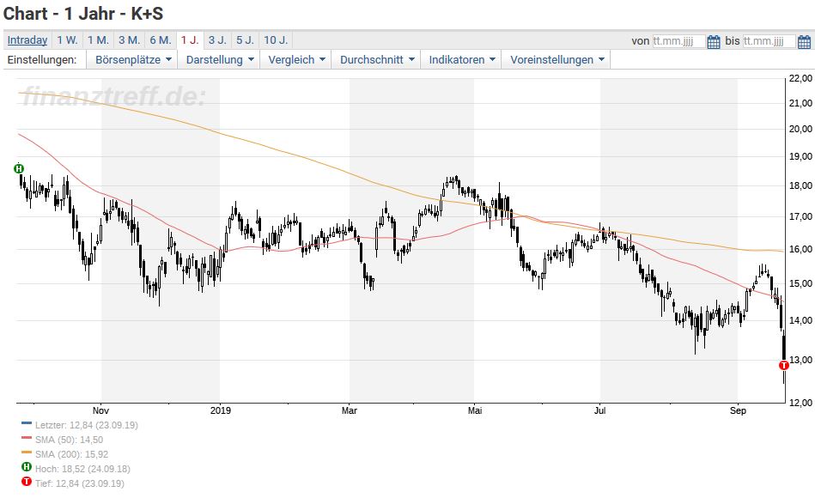This screenshot has width=815, height=498.
Task: Select the 6 M. time range tab
Action: coord(161,40)
